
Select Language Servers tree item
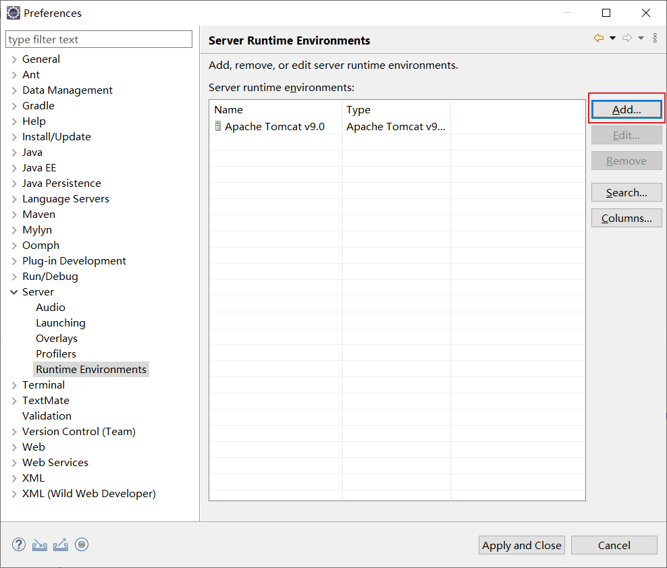pyautogui.click(x=65, y=198)
